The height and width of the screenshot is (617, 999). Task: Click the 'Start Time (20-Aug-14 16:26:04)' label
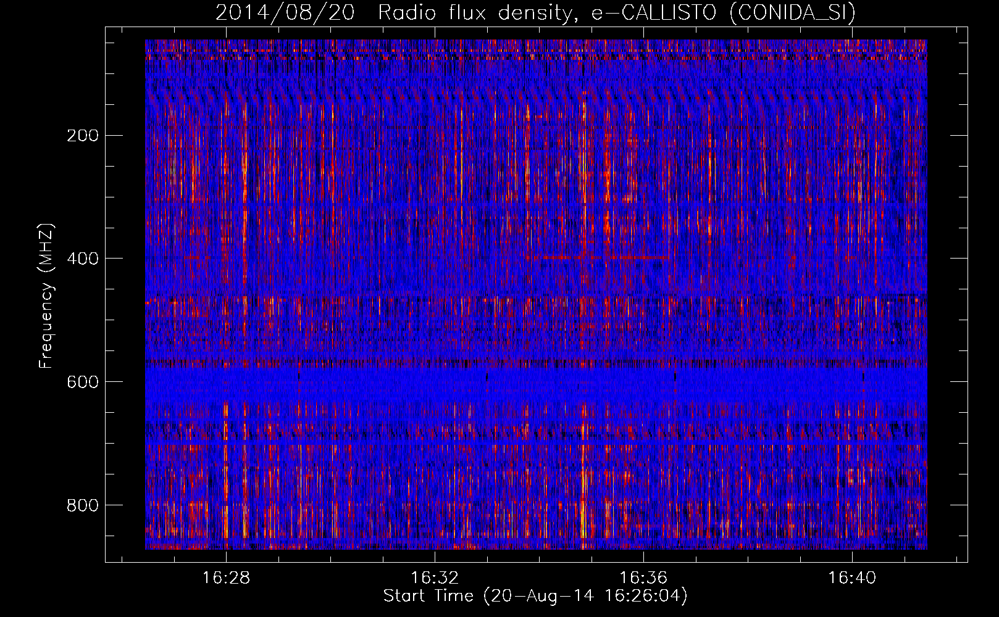click(535, 596)
